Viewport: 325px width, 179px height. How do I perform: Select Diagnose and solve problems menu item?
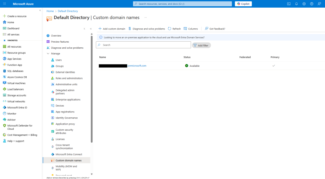67,48
